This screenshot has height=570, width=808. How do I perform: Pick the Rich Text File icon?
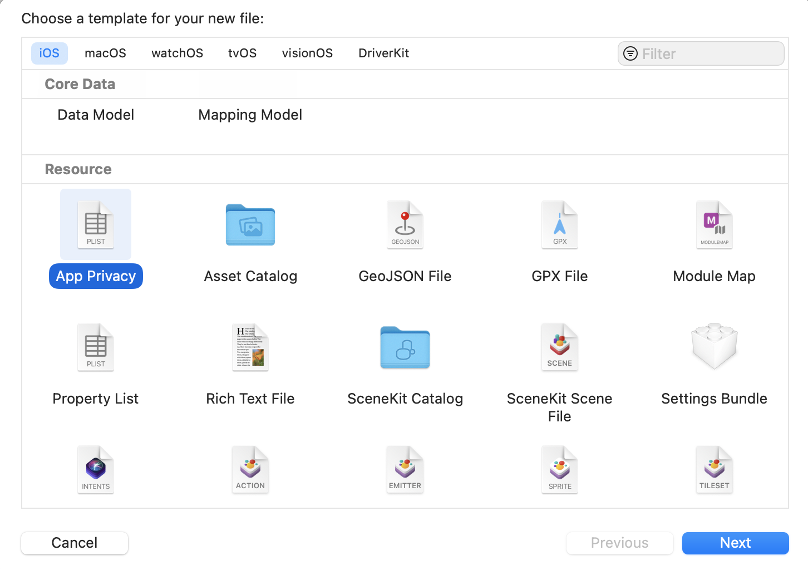250,347
